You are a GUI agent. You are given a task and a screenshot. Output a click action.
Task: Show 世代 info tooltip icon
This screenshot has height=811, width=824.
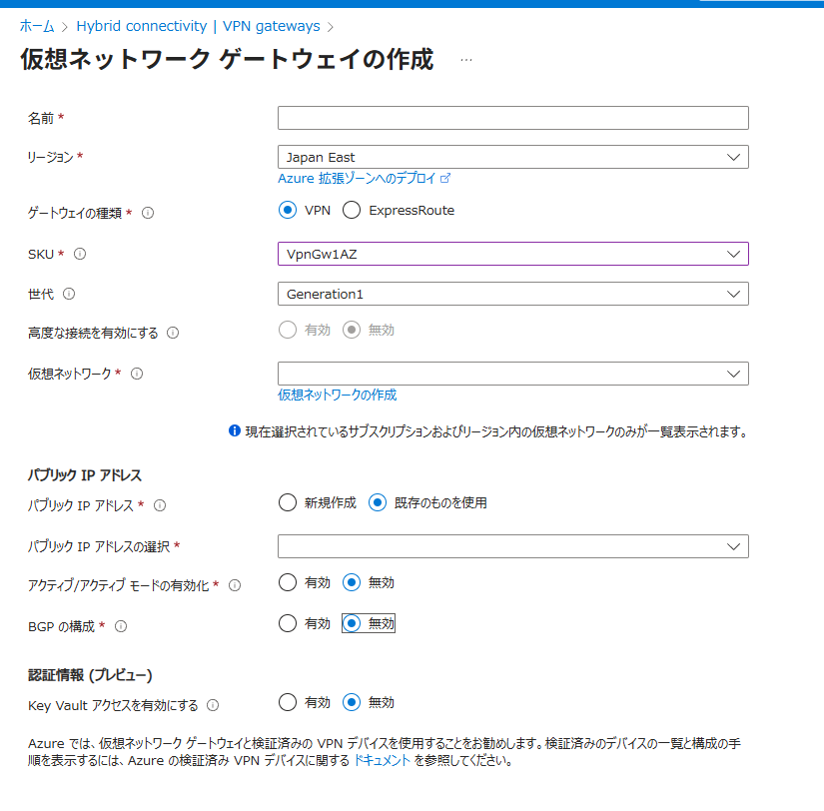[x=69, y=294]
